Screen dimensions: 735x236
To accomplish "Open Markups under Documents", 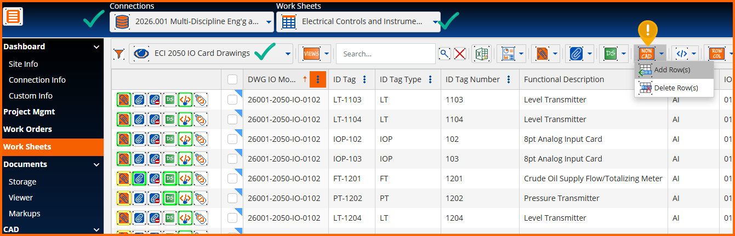I will point(25,214).
